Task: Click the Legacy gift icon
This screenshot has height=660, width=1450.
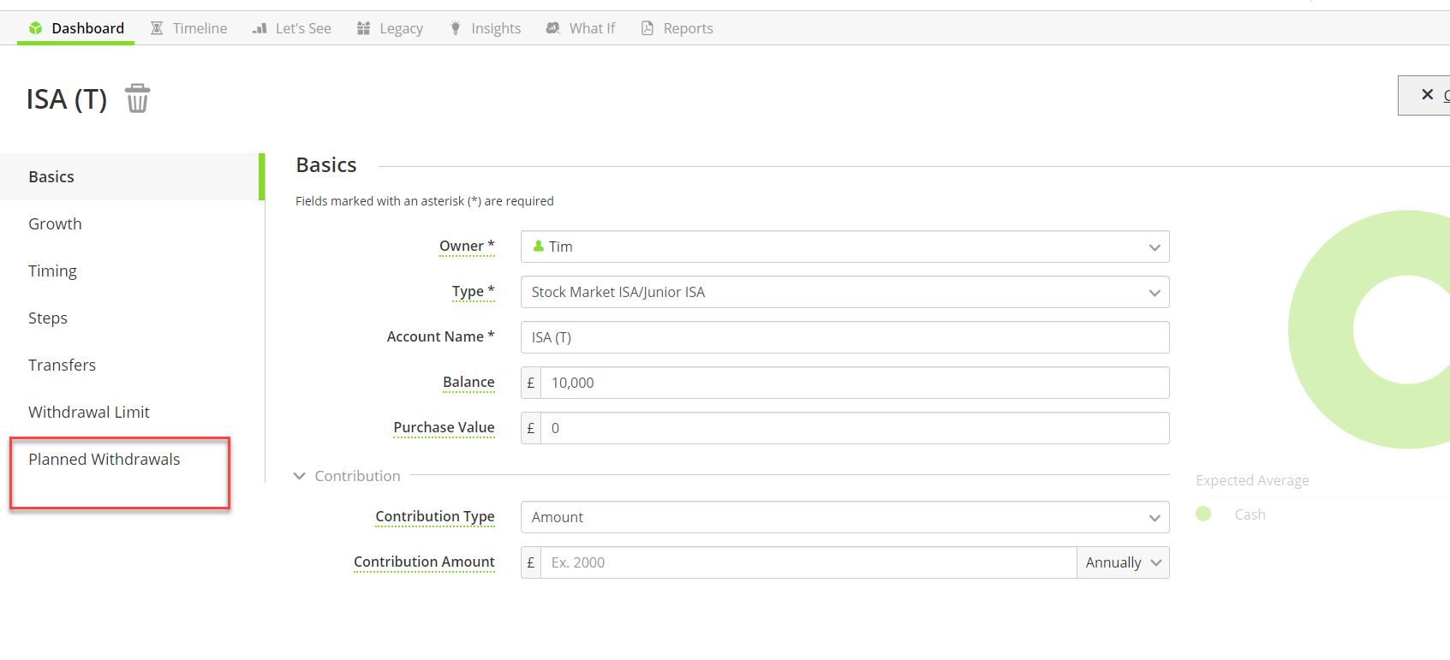Action: tap(363, 28)
